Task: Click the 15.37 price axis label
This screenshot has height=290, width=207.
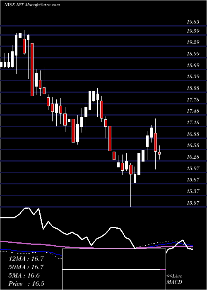Action: click(x=193, y=191)
